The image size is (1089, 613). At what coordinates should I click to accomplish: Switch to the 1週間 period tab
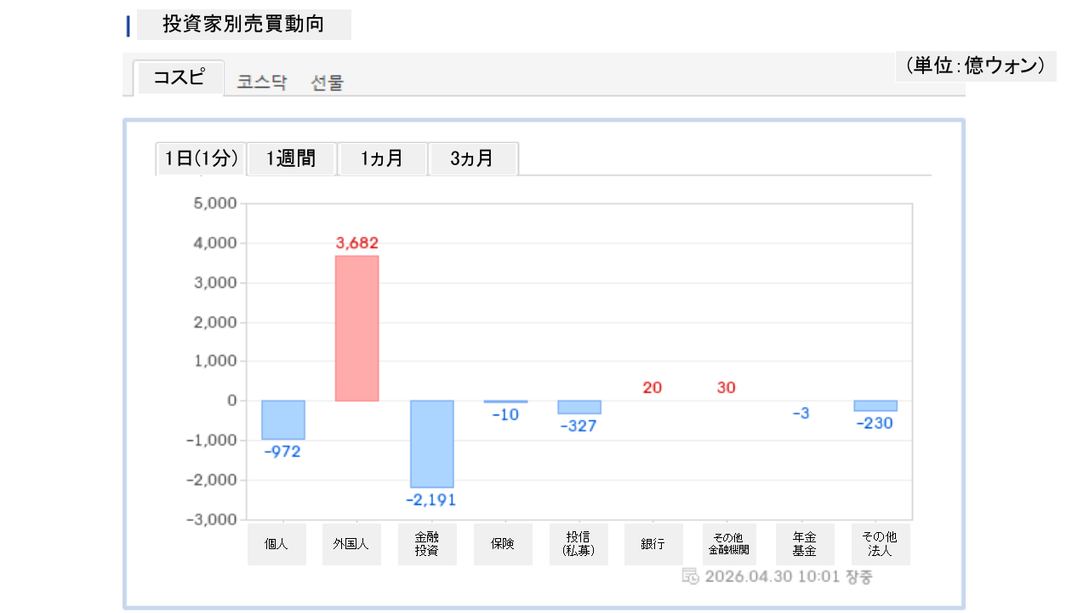coord(291,159)
